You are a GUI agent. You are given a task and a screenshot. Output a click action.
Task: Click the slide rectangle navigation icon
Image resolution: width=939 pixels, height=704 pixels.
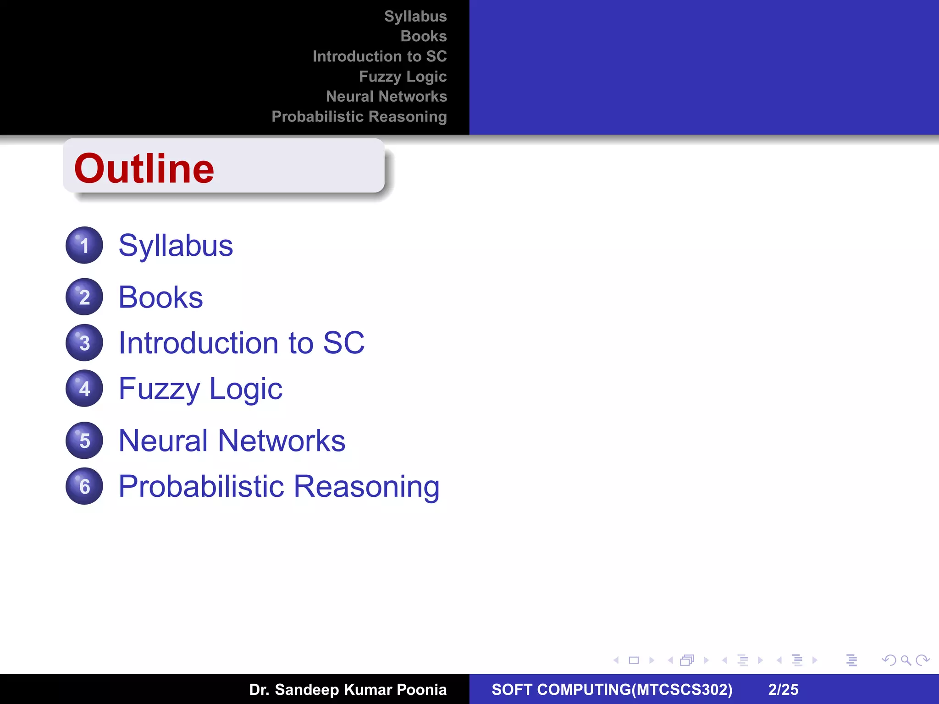coord(634,660)
